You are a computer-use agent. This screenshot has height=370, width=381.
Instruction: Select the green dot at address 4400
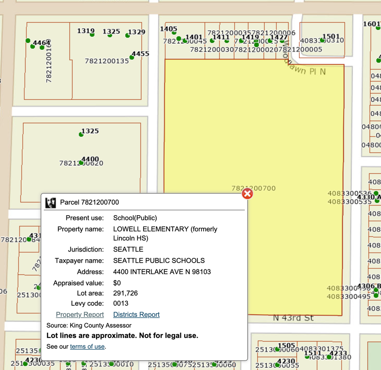coord(81,163)
